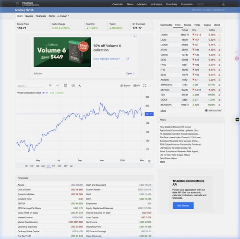Set chart range to 5Y
This screenshot has width=240, height=239.
pos(54,166)
